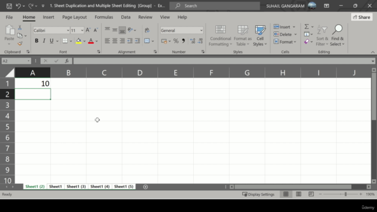The height and width of the screenshot is (212, 377).
Task: Click the Borders icon
Action: (x=65, y=41)
